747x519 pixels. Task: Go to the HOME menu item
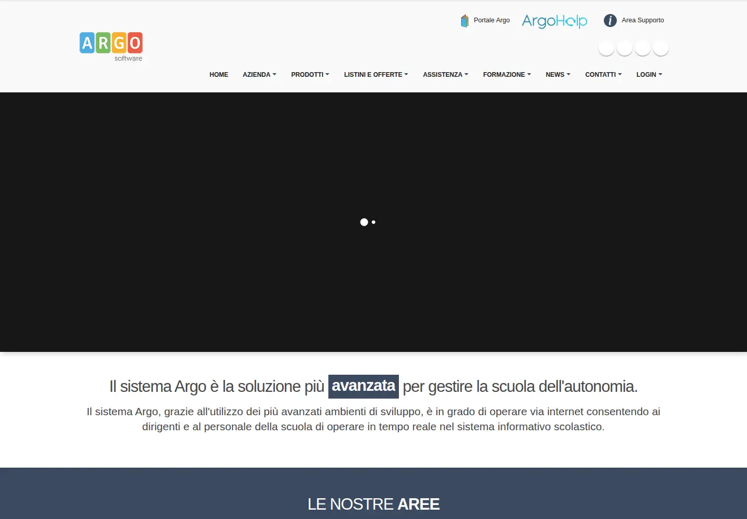point(219,75)
